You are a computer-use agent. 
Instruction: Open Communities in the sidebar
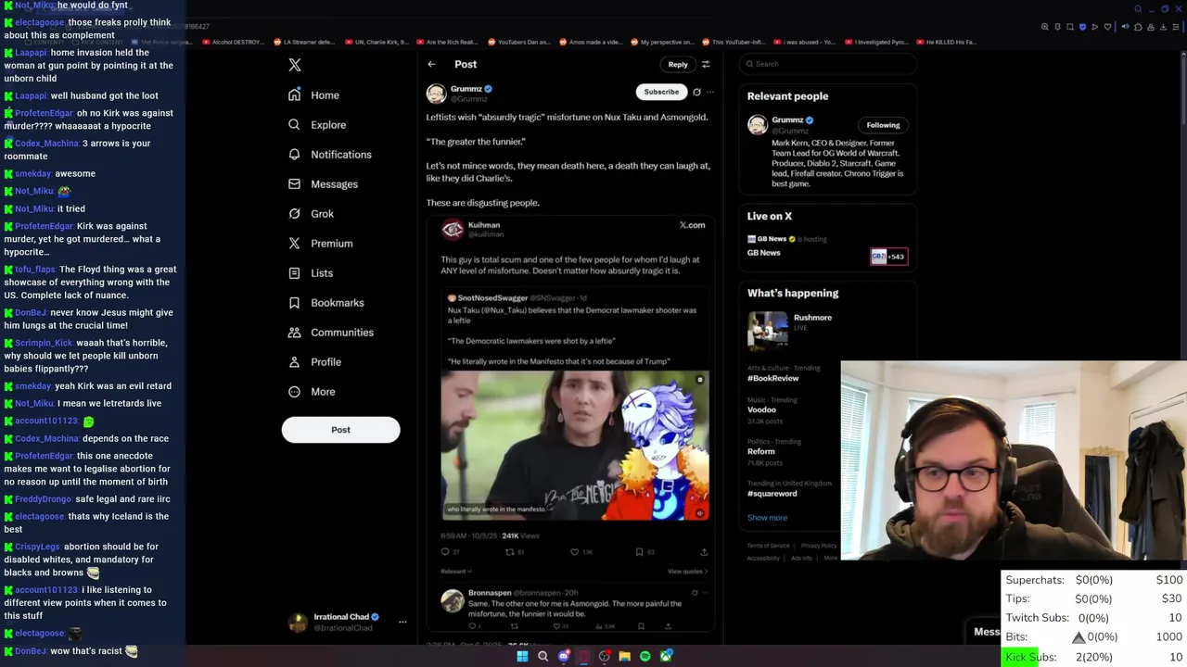(x=330, y=333)
